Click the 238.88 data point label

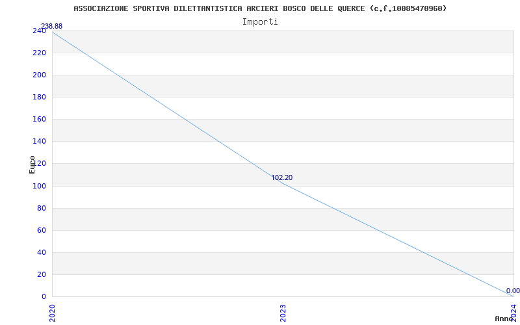[x=51, y=26]
